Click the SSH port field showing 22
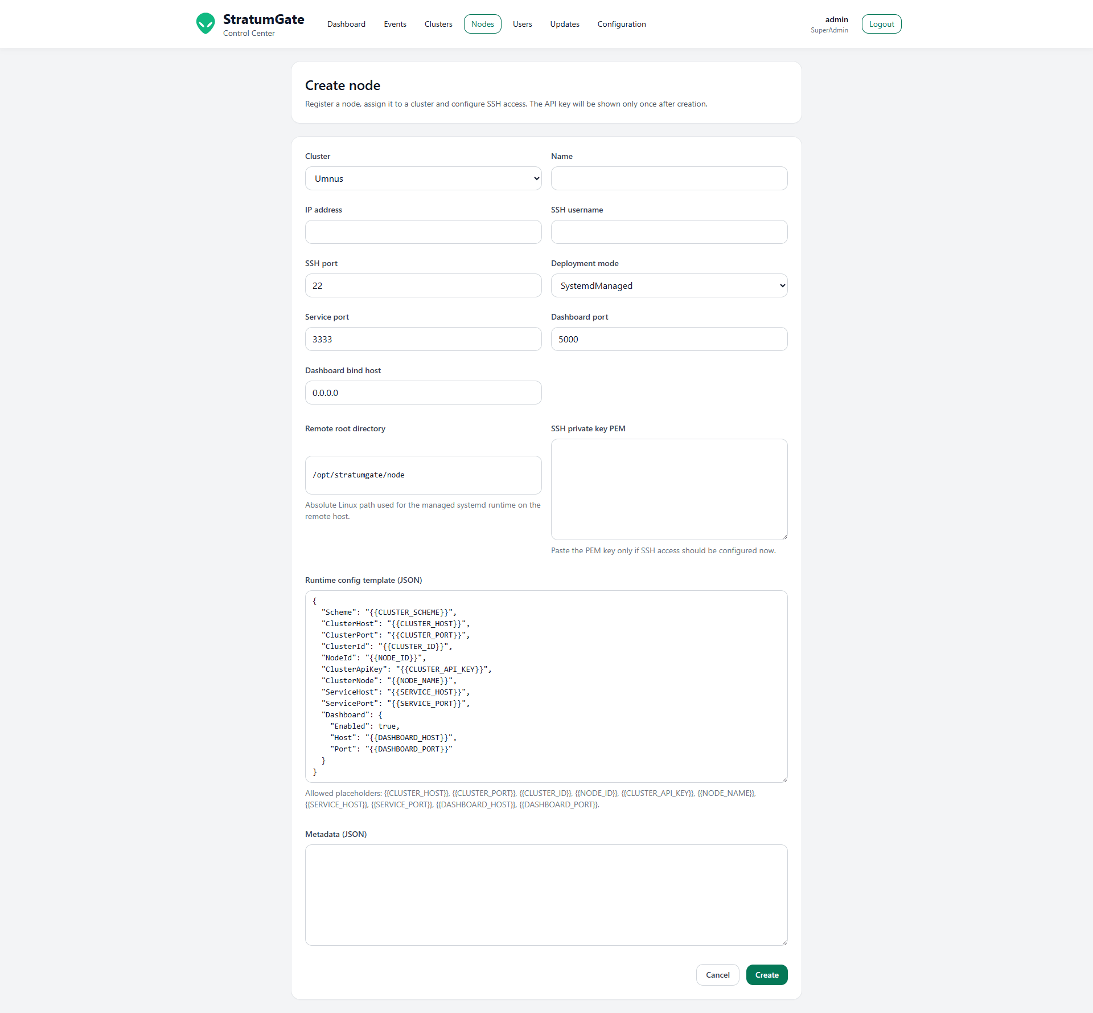The height and width of the screenshot is (1013, 1093). click(x=423, y=285)
